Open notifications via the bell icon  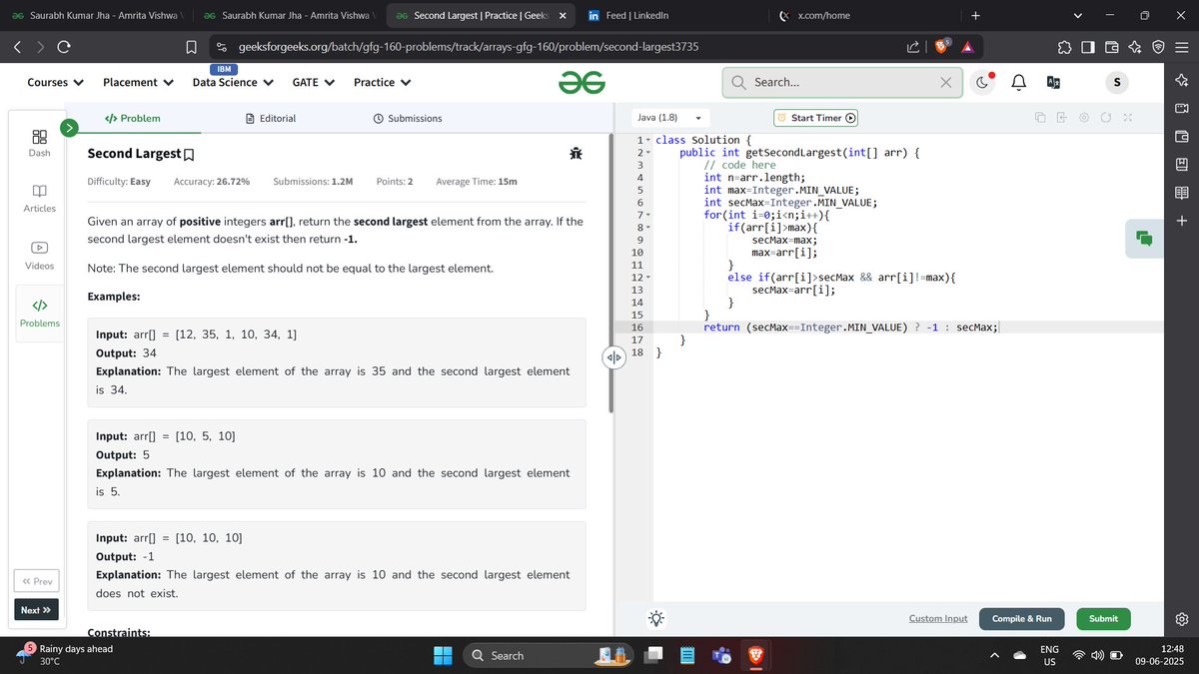(1018, 82)
